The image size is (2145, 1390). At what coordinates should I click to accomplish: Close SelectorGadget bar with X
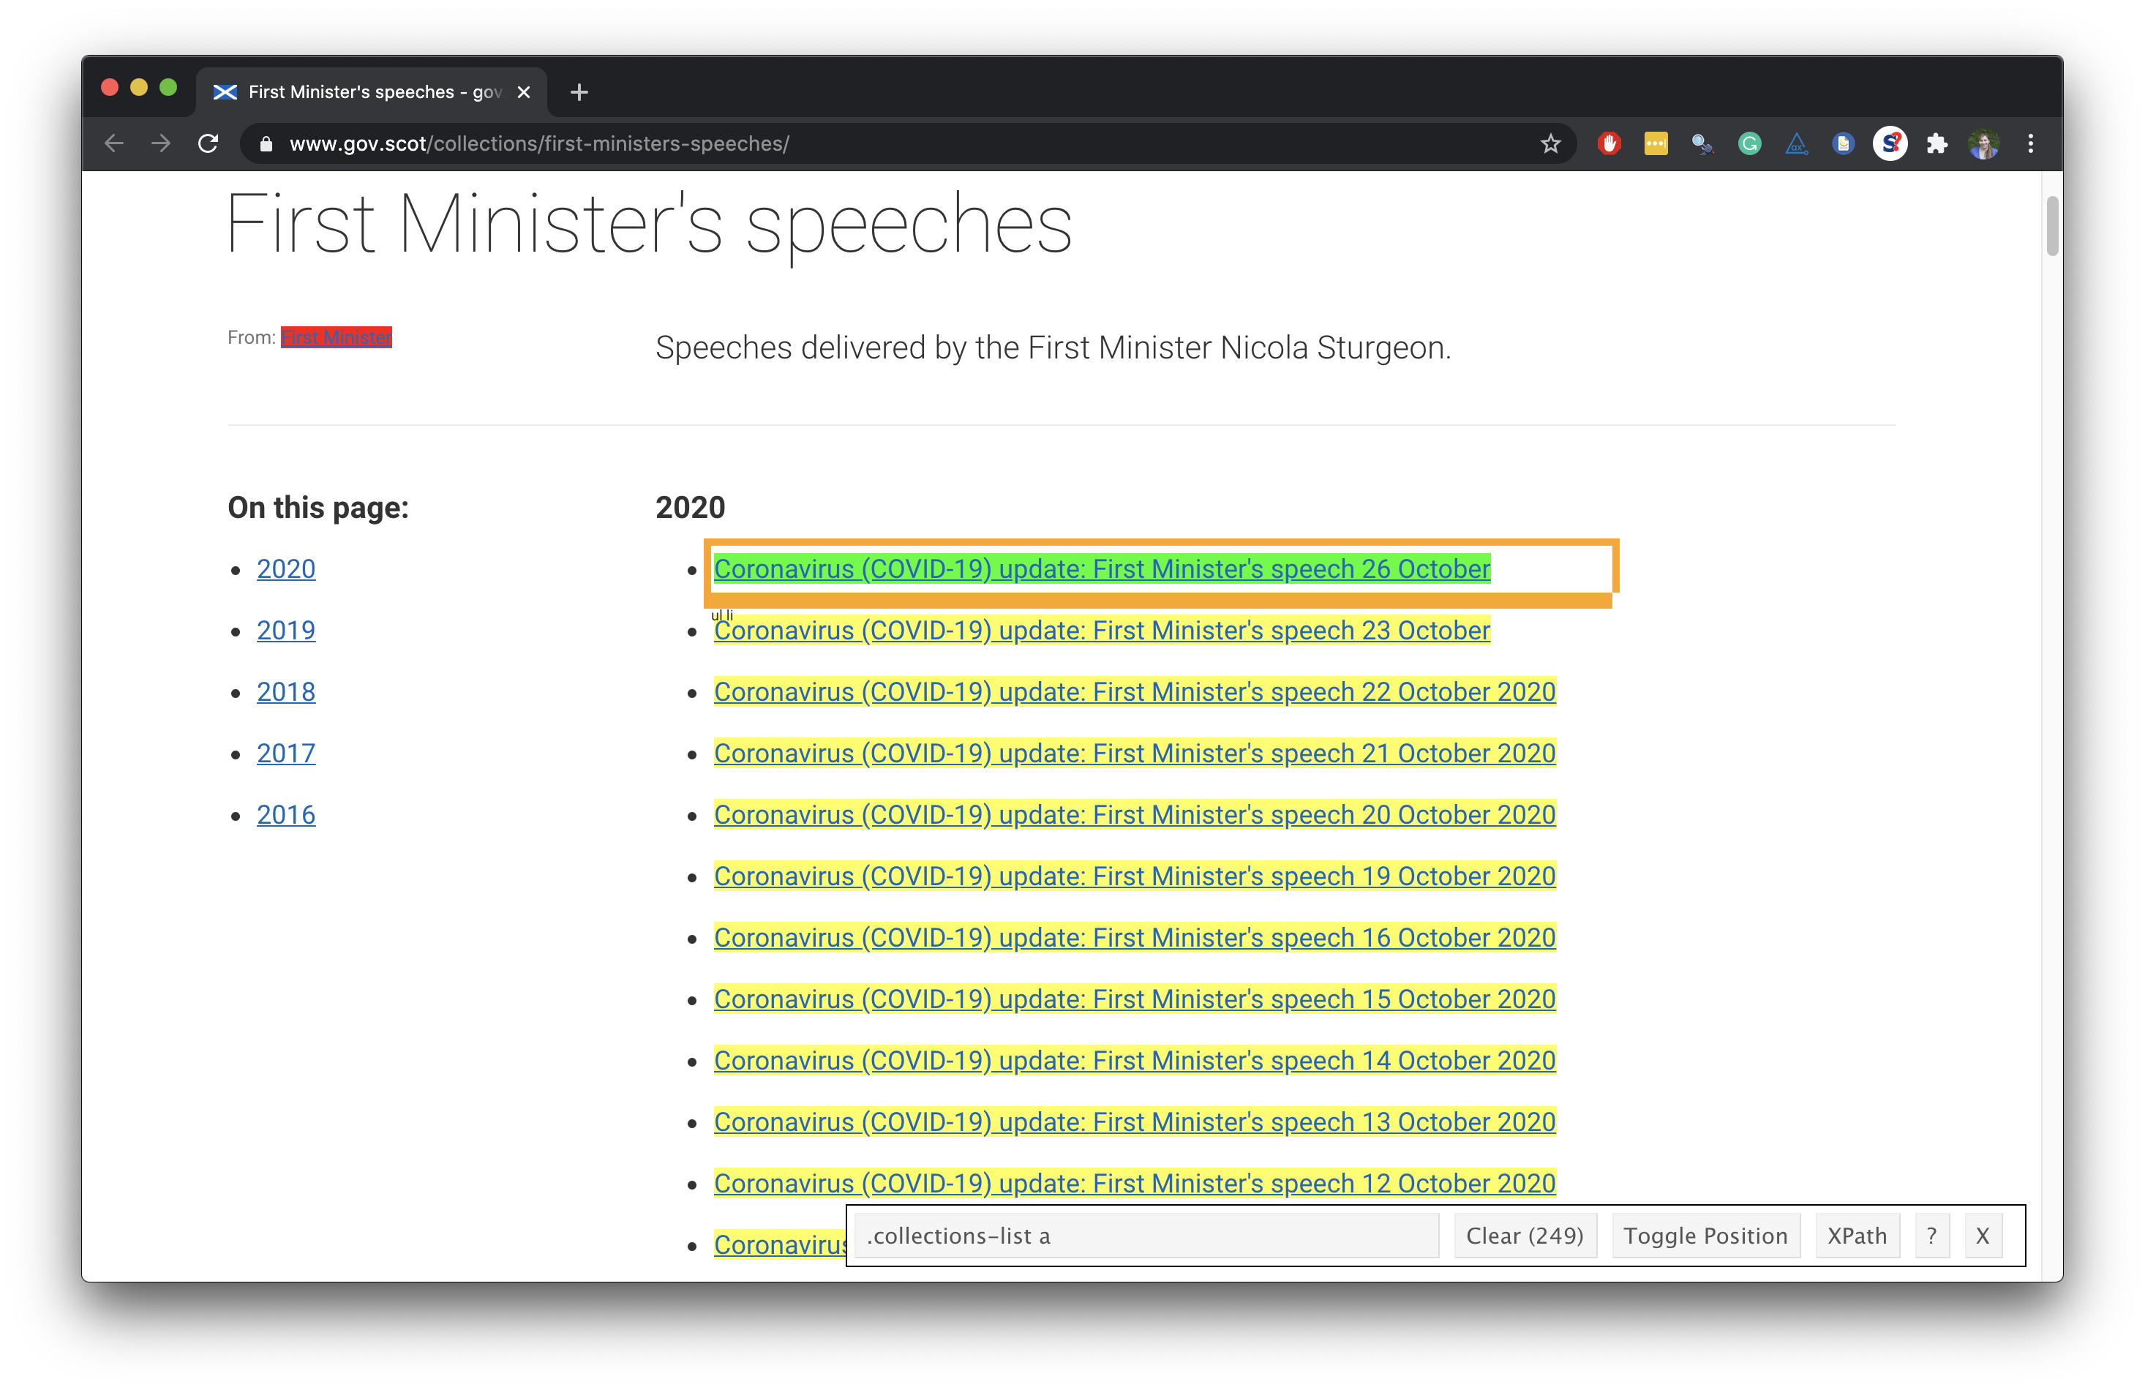[1983, 1236]
